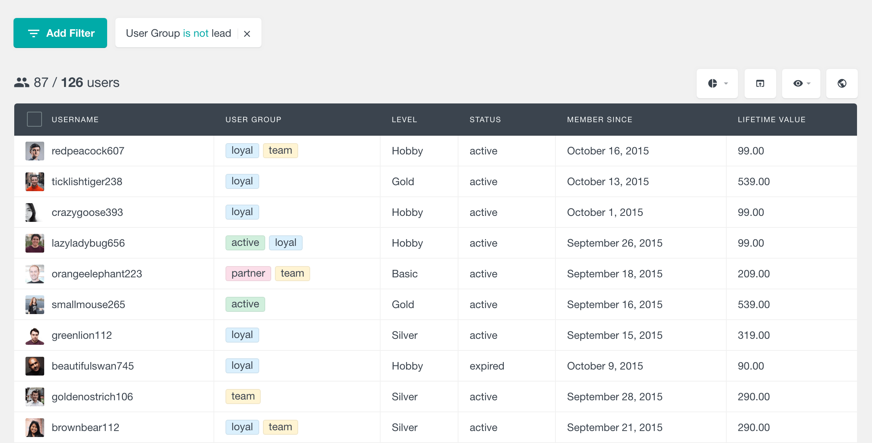Open username greenlion112

[82, 335]
